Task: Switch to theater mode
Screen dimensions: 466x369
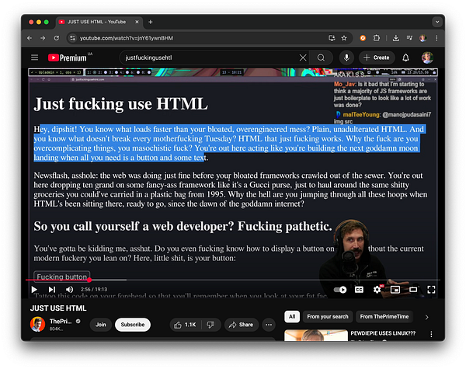Action: click(413, 290)
